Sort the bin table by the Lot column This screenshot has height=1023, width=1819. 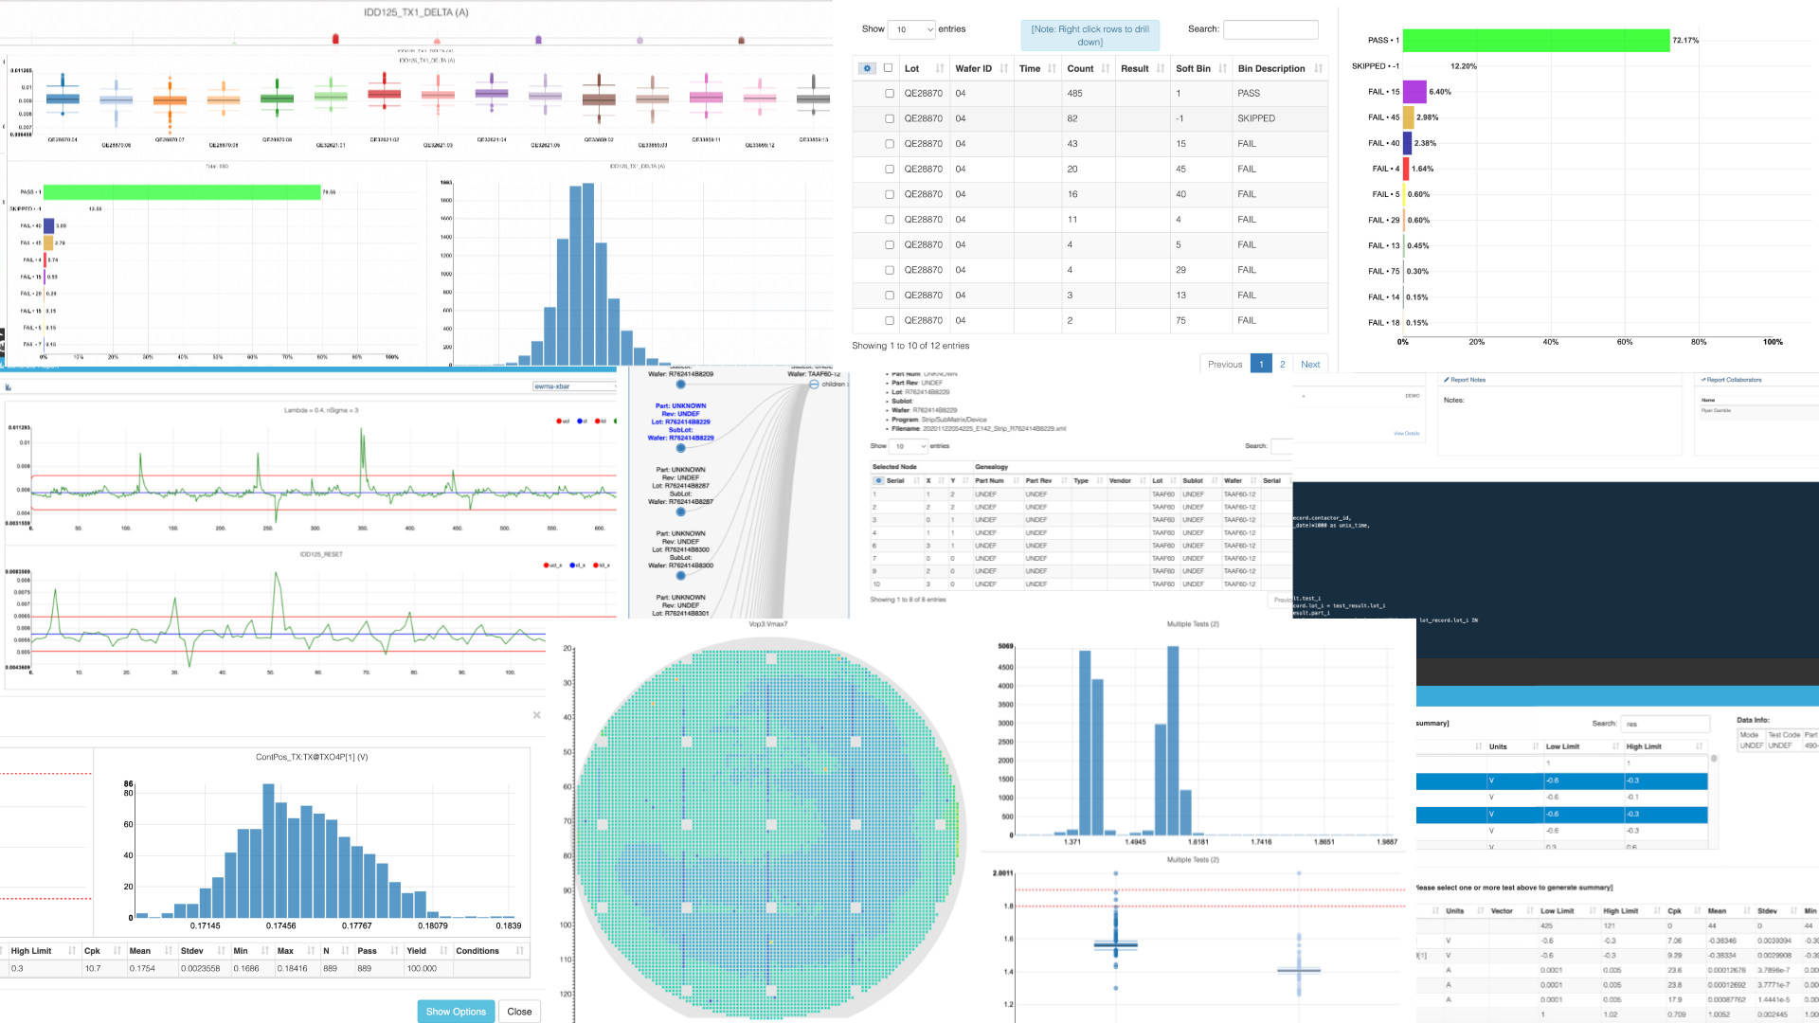924,68
